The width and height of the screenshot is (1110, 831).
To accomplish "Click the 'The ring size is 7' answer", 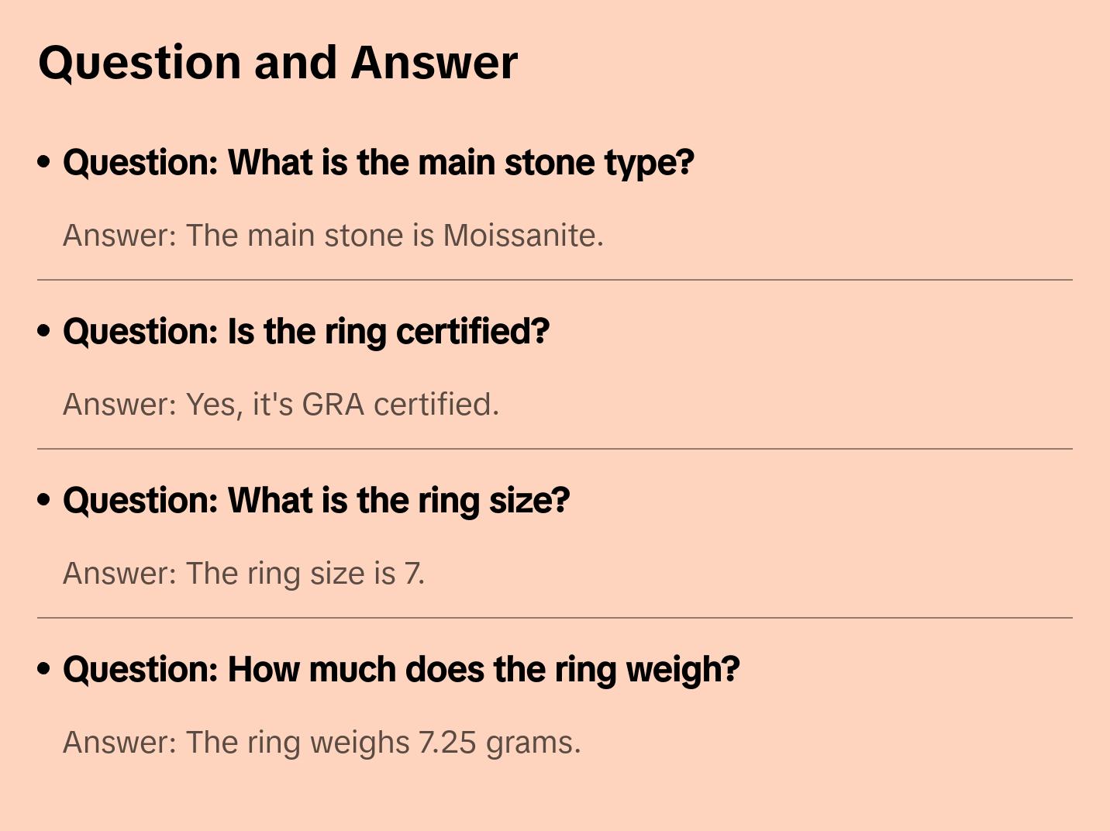I will pos(243,574).
